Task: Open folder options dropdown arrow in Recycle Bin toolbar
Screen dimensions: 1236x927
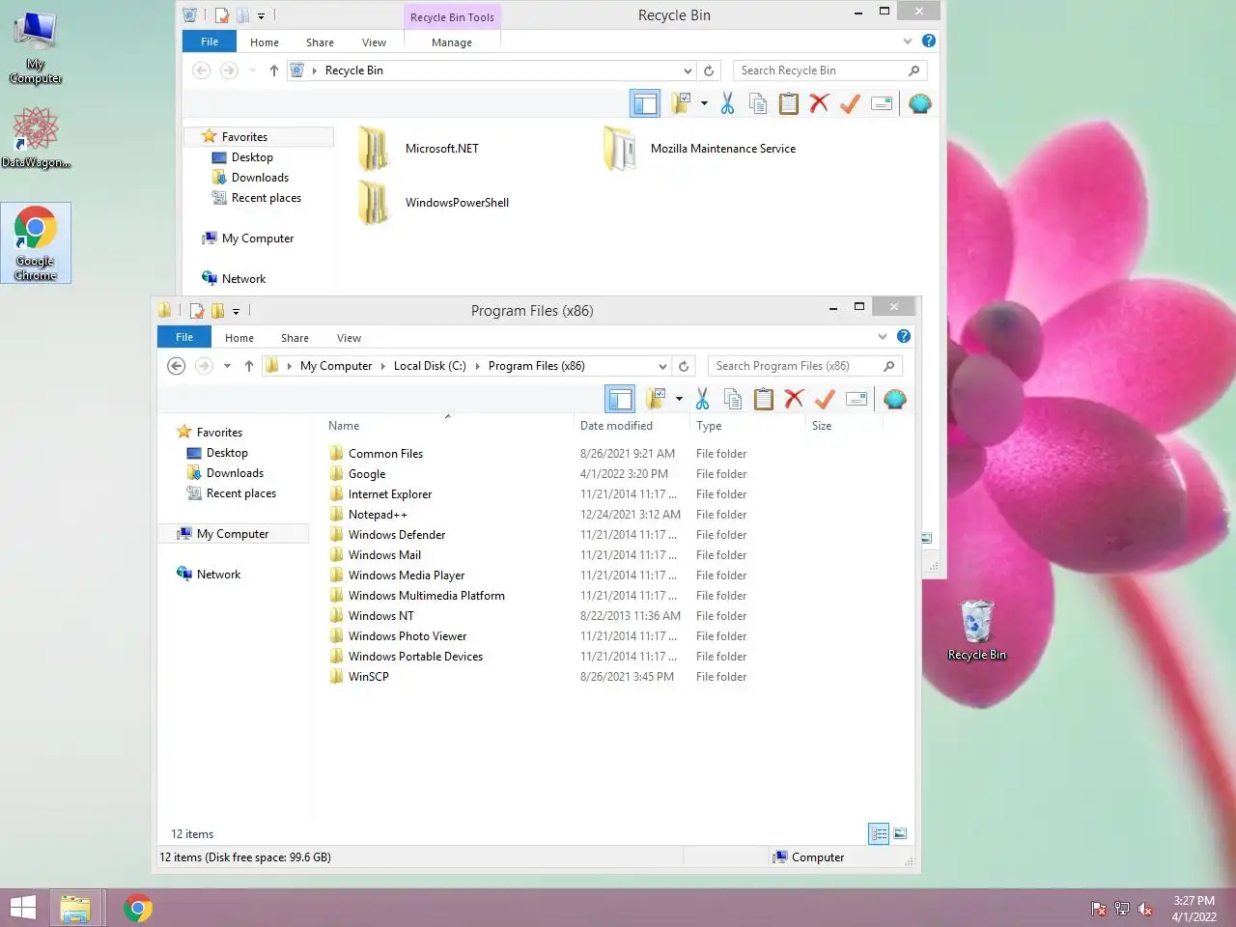Action: (704, 103)
